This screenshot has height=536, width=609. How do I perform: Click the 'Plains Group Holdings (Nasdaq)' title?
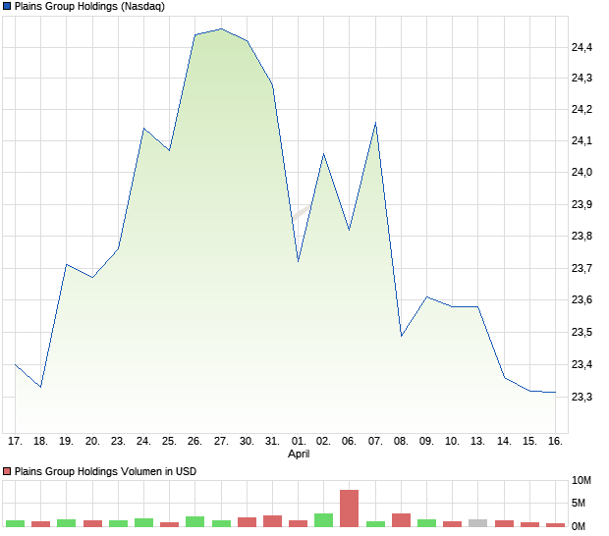89,6
